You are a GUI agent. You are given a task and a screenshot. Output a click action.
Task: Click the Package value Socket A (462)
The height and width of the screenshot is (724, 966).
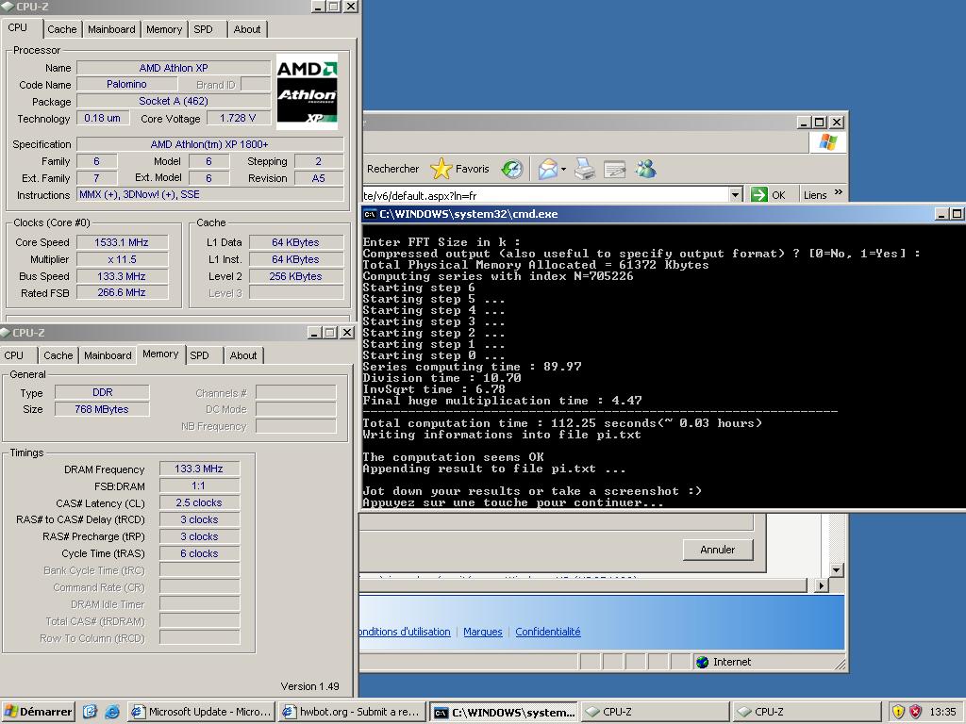[174, 101]
